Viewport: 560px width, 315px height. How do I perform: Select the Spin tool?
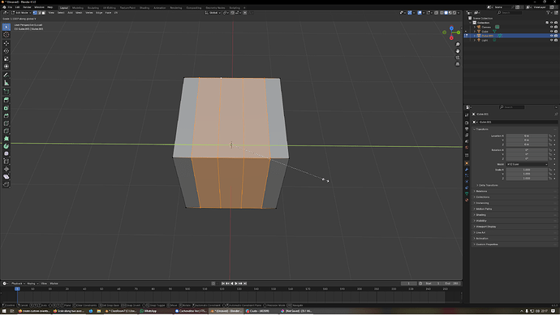(x=6, y=146)
